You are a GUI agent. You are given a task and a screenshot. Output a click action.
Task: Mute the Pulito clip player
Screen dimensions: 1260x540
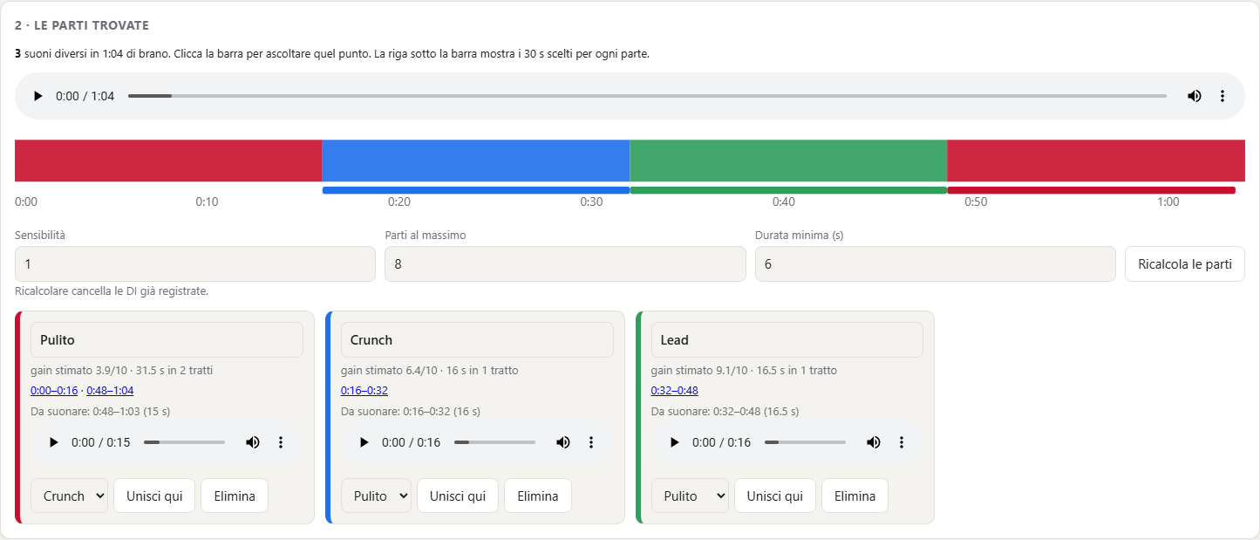pos(252,442)
